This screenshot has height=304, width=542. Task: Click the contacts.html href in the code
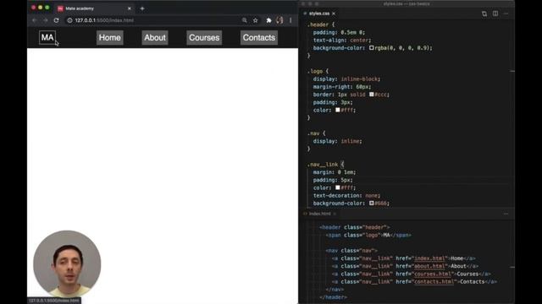tap(434, 281)
